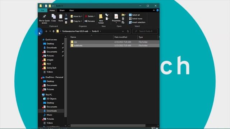
Task: Open the Easy access dropdown
Action: (107, 19)
